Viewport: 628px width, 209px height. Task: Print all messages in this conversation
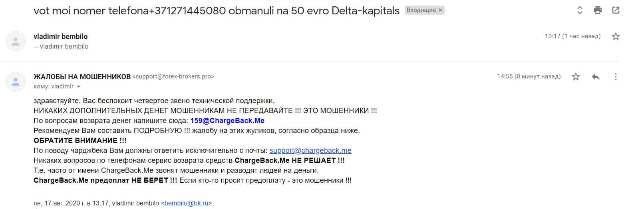[x=598, y=10]
